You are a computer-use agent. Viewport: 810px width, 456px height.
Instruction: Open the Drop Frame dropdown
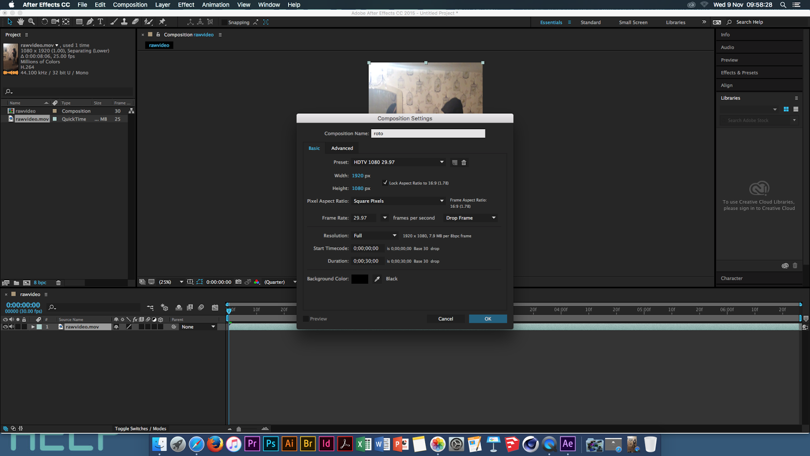(x=471, y=218)
